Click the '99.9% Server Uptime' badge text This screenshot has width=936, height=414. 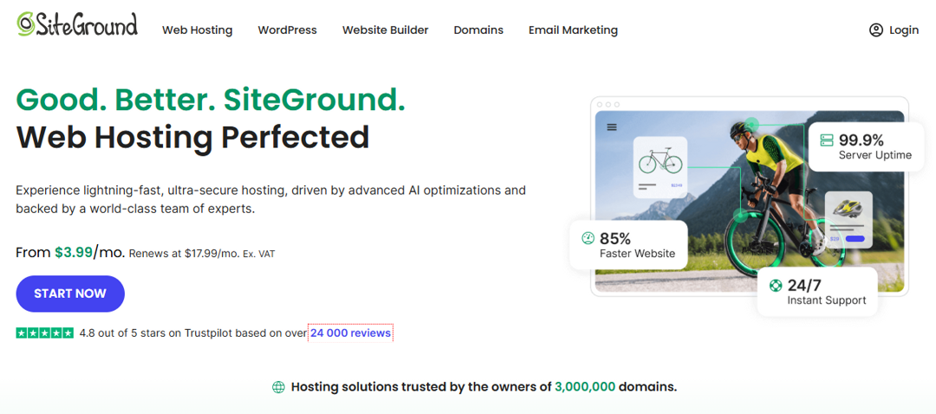pos(875,147)
